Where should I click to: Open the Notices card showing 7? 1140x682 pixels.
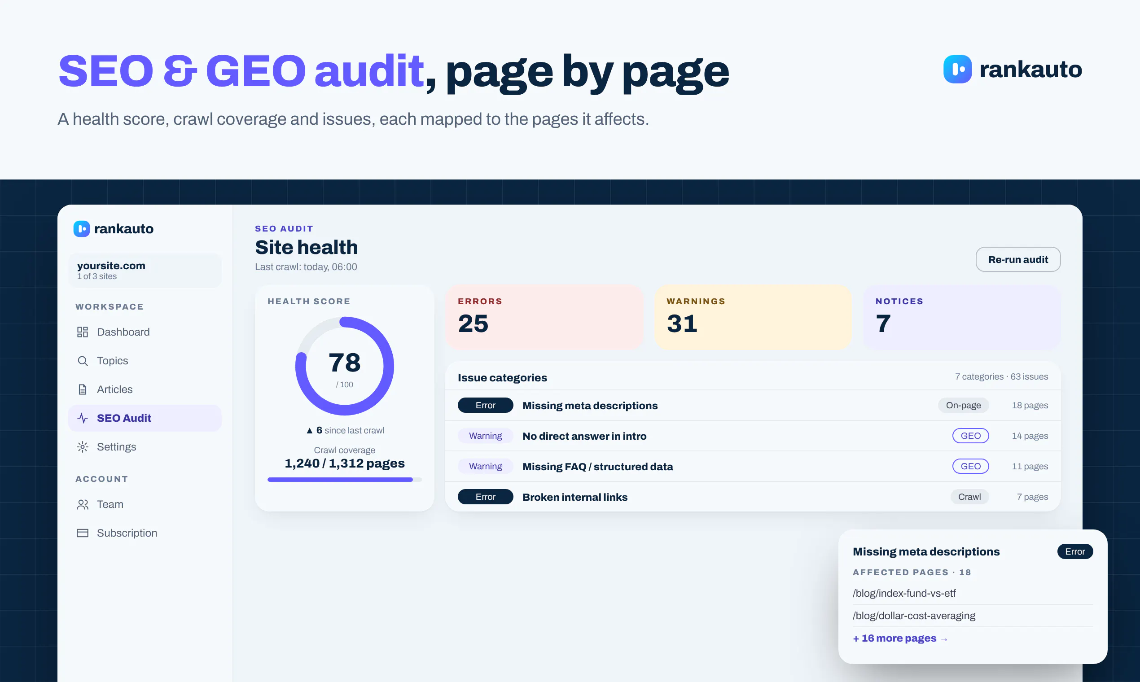coord(962,317)
